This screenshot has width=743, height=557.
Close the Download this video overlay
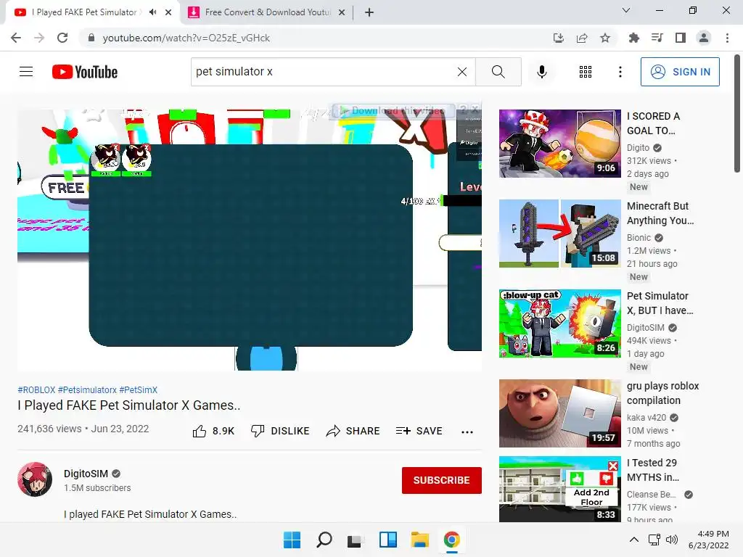click(x=475, y=110)
